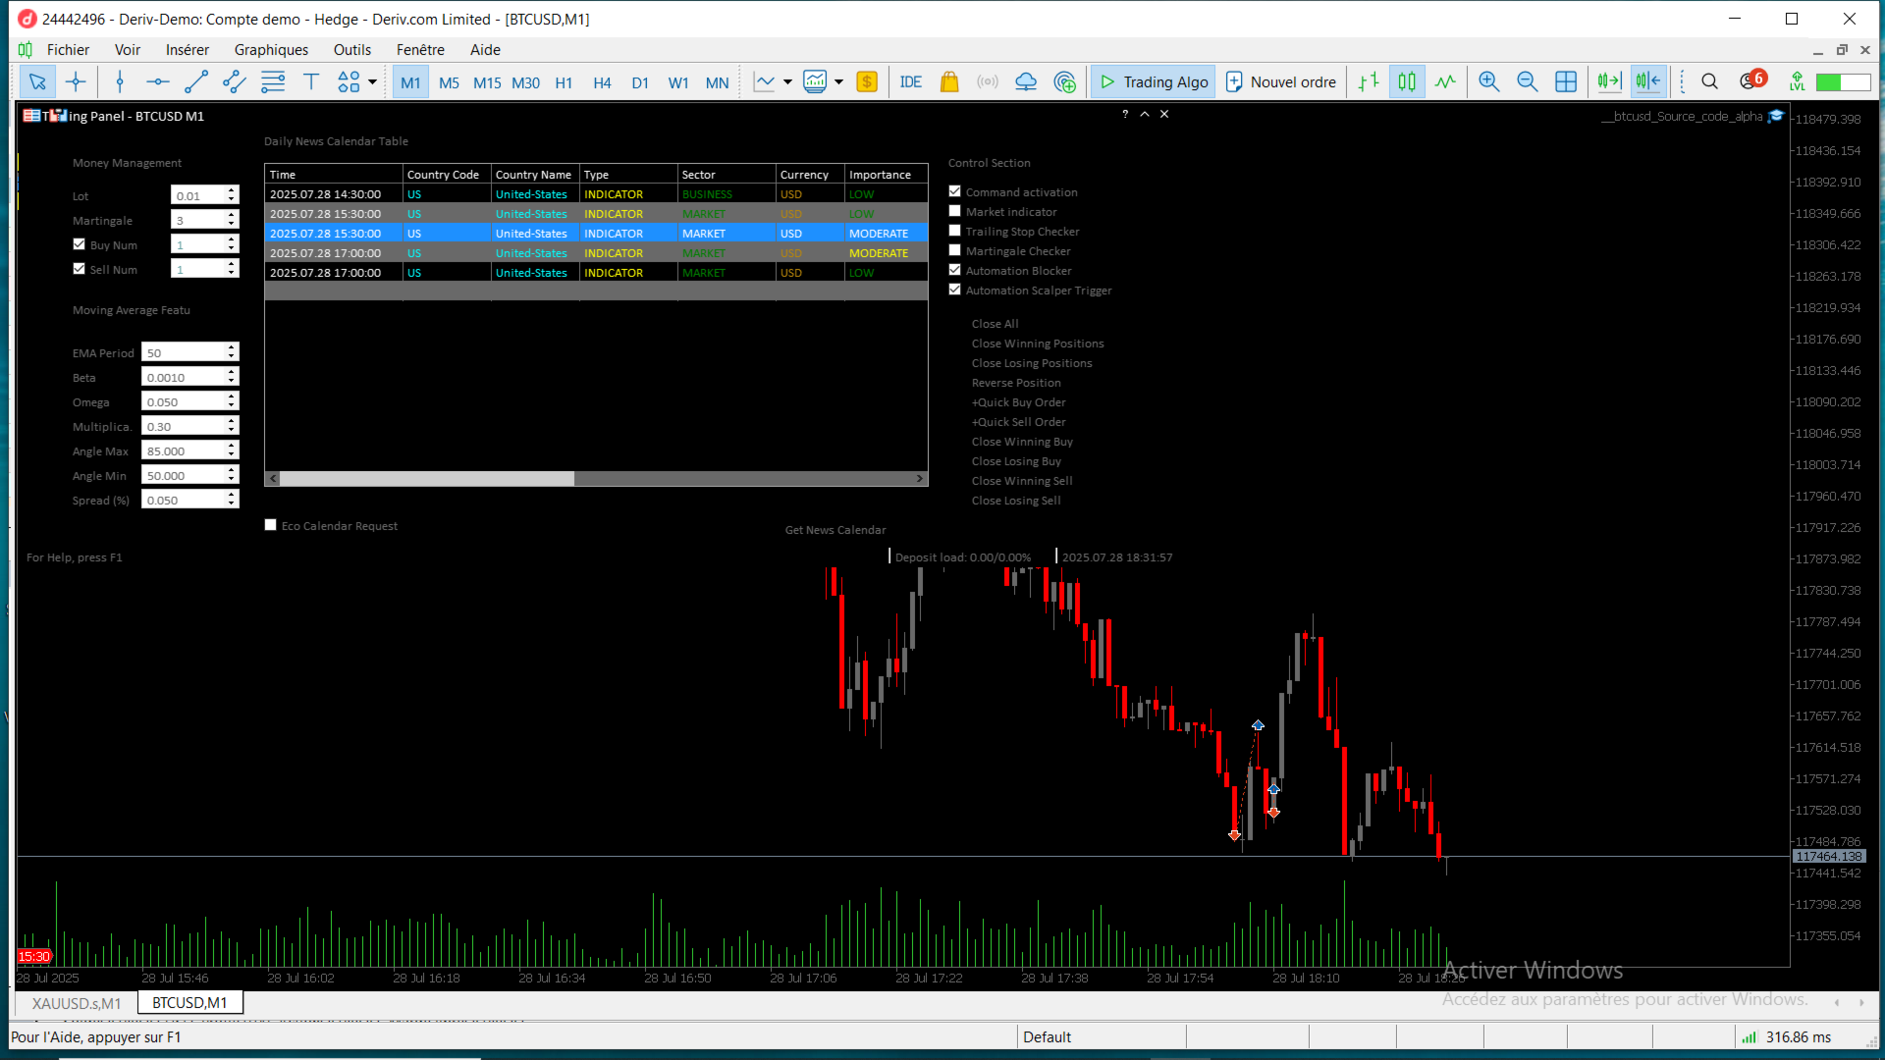Increase the Lot spinner value
1885x1060 pixels.
point(232,190)
